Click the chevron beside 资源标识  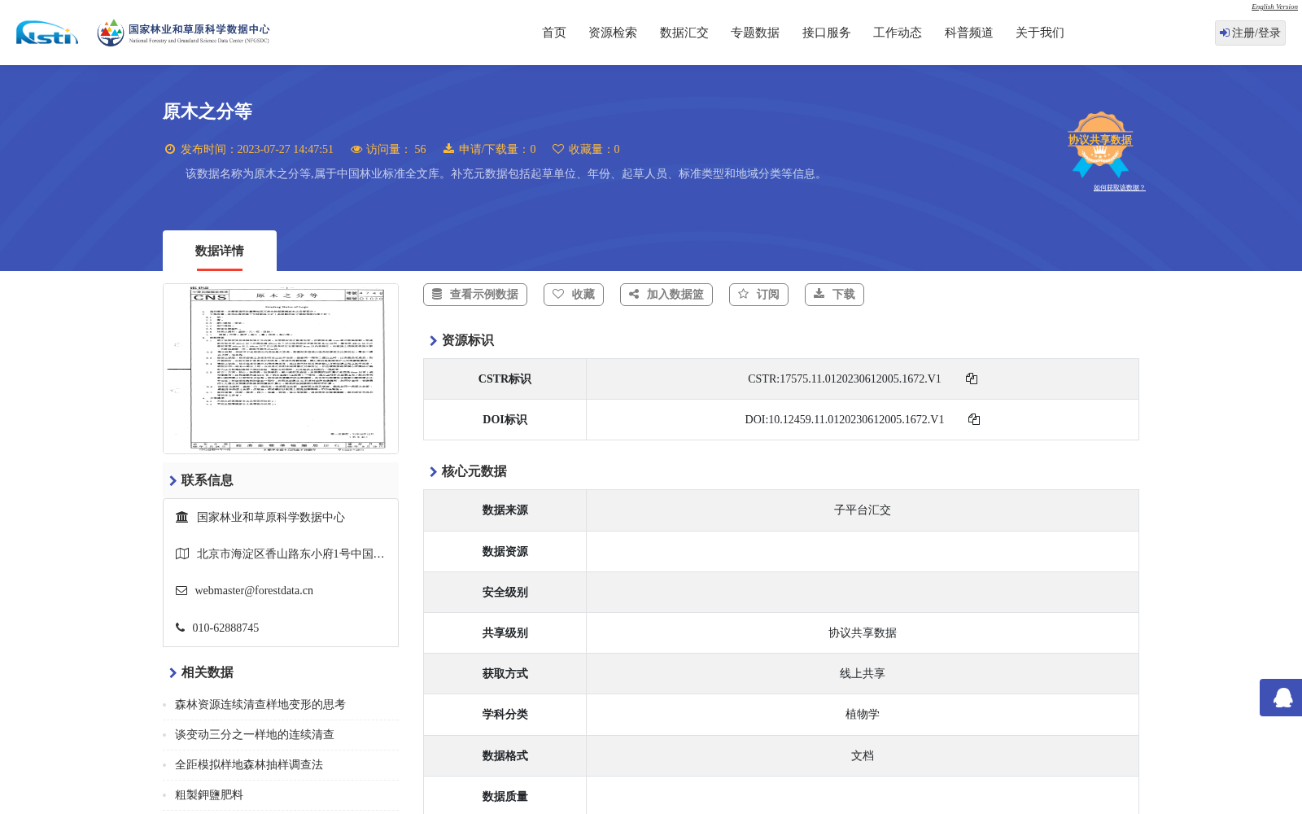[x=433, y=341]
